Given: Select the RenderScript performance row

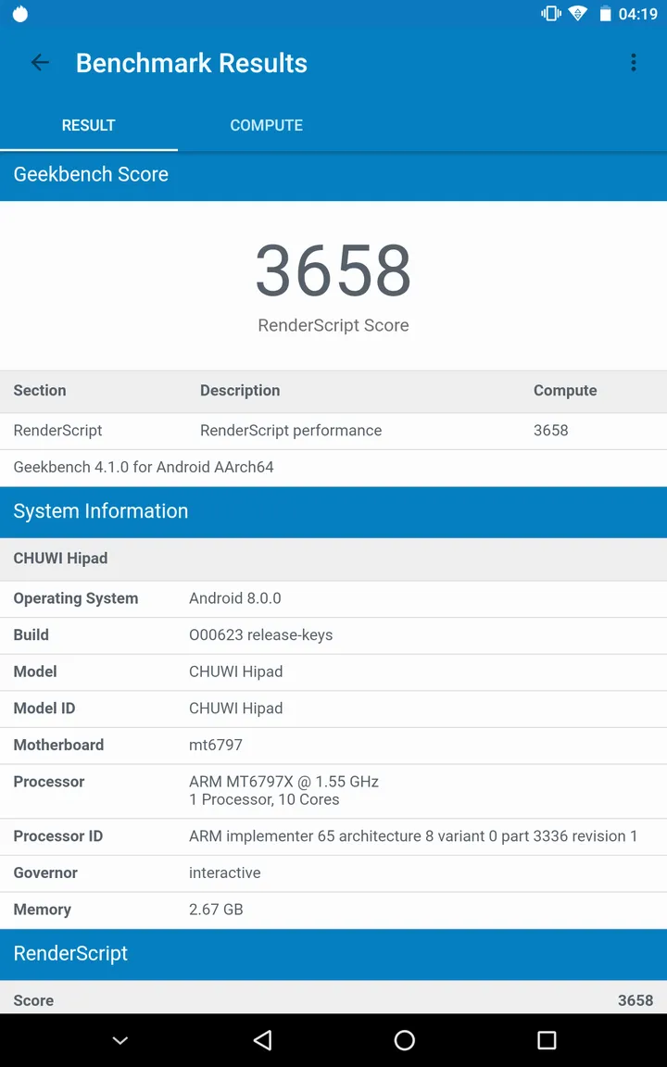Looking at the screenshot, I should point(333,431).
